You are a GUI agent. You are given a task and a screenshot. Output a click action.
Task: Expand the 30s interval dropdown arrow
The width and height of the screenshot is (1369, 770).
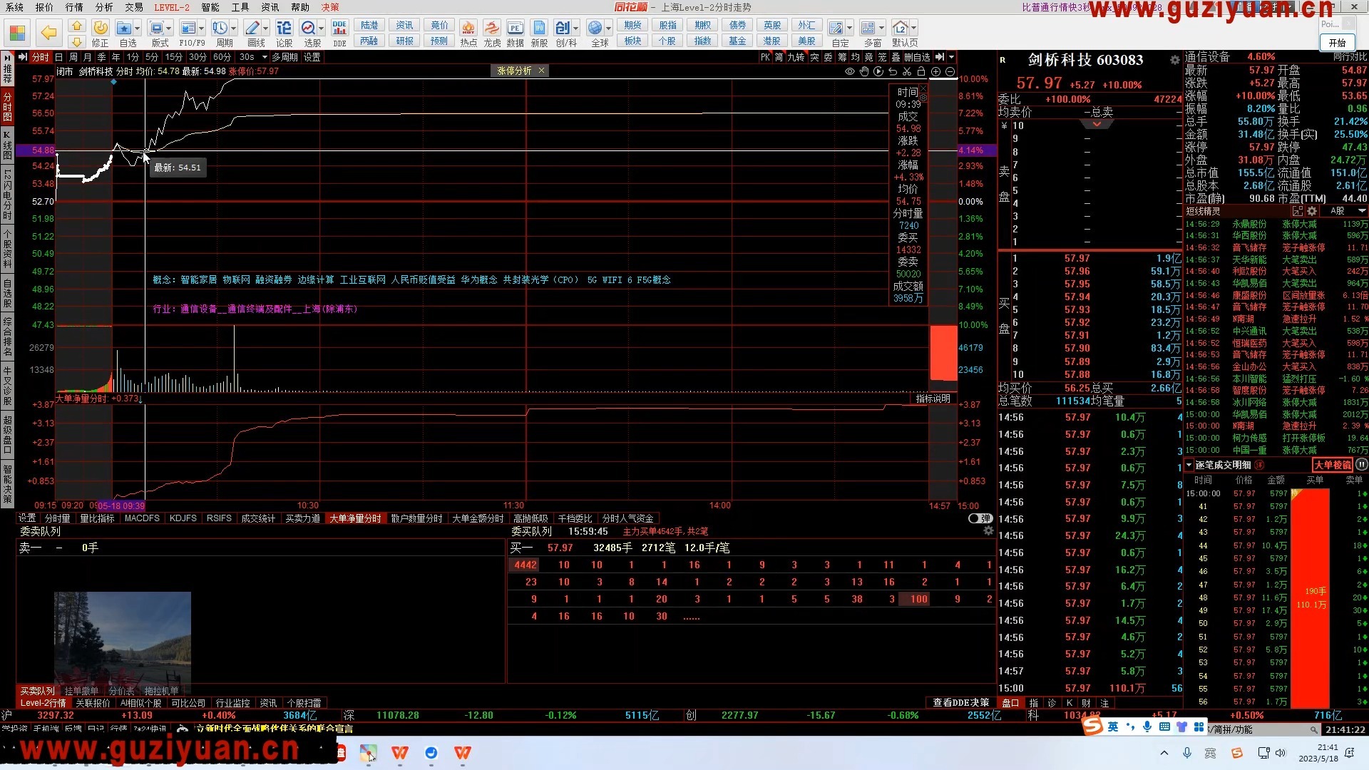[265, 57]
